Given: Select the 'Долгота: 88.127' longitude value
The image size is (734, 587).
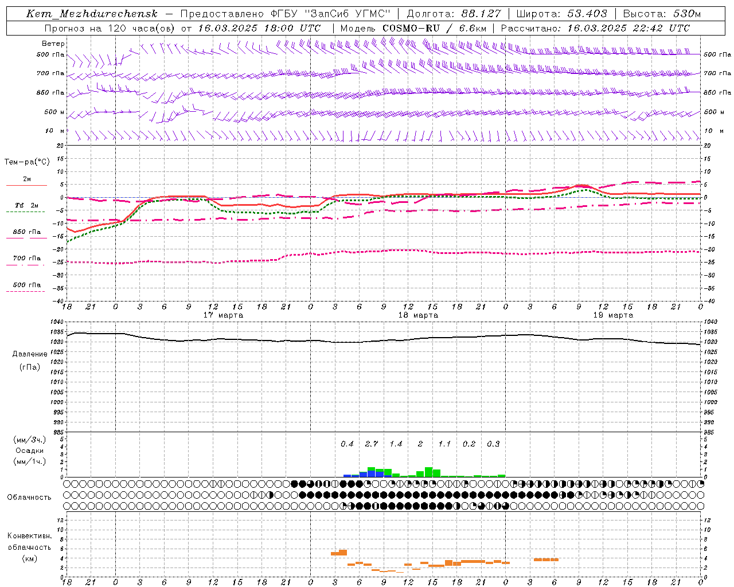Looking at the screenshot, I should [454, 14].
